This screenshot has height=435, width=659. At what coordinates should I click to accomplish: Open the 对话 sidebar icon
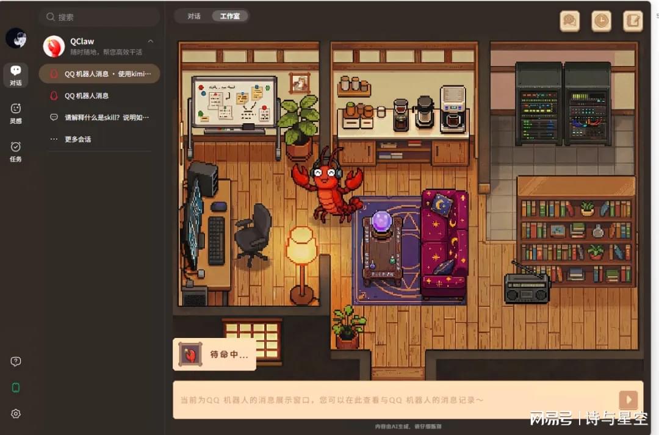click(16, 74)
